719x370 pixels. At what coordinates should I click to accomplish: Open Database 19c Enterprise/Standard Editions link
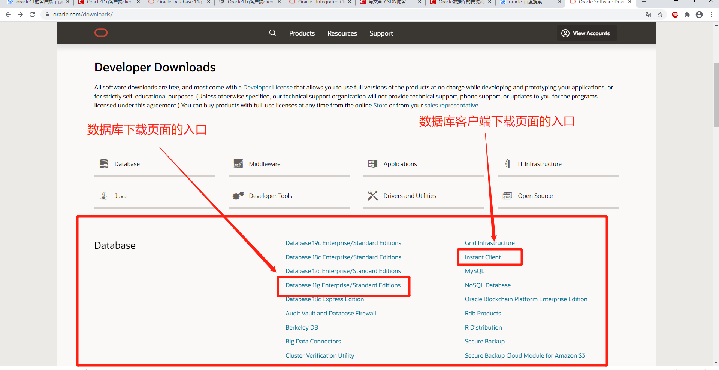coord(343,243)
